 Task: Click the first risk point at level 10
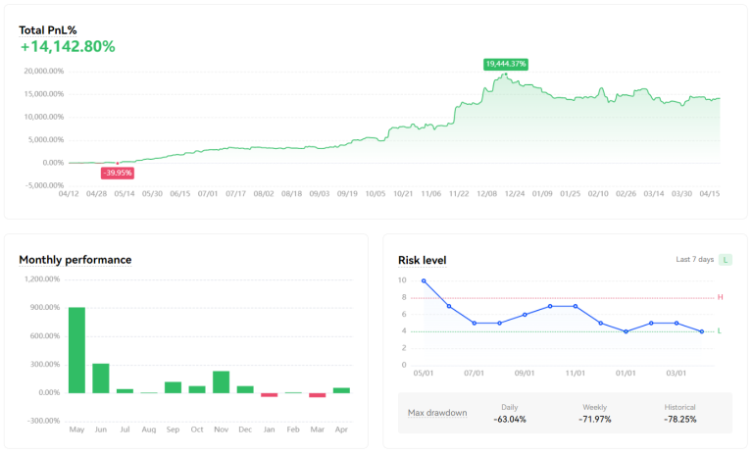point(424,281)
